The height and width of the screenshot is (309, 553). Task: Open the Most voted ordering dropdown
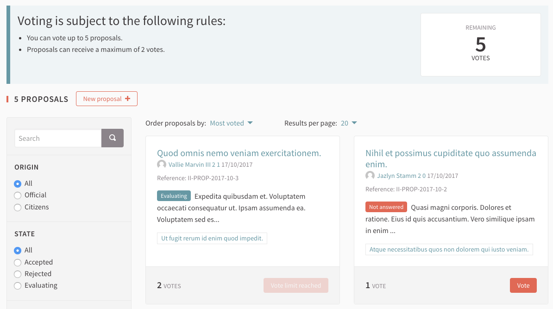231,123
